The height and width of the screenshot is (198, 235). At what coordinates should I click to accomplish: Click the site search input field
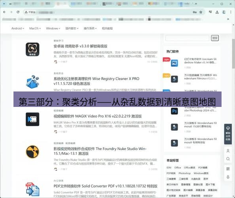pos(187,38)
